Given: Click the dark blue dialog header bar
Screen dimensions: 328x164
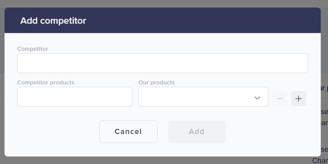Looking at the screenshot, I should point(192,20).
